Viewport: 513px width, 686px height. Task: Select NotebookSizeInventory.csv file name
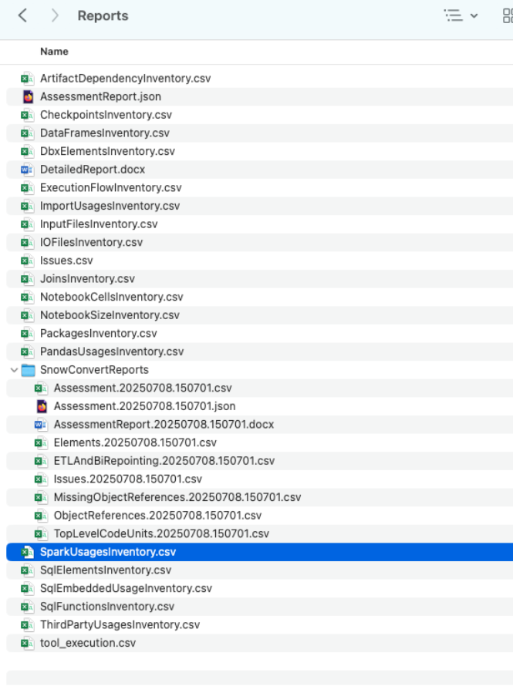(110, 315)
